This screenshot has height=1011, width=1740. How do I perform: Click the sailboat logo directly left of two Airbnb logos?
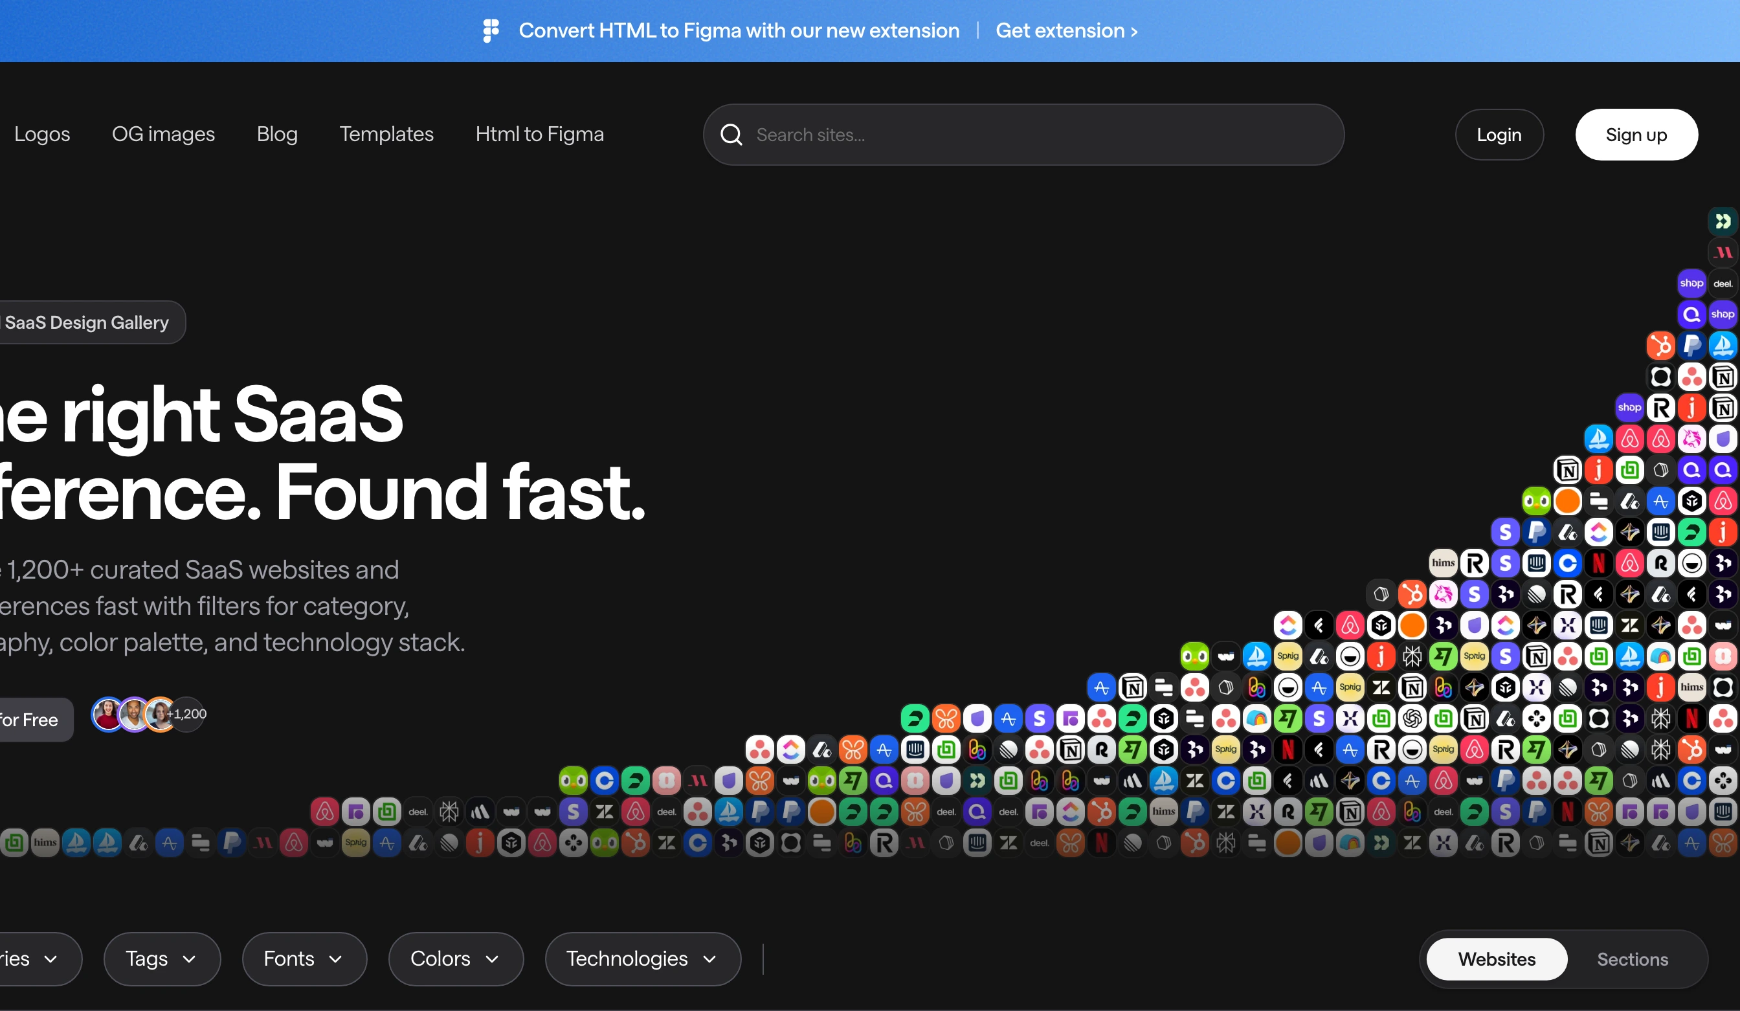click(1598, 439)
